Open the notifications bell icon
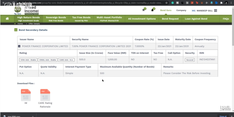Screen dimensions: 234x117 click(152, 10)
